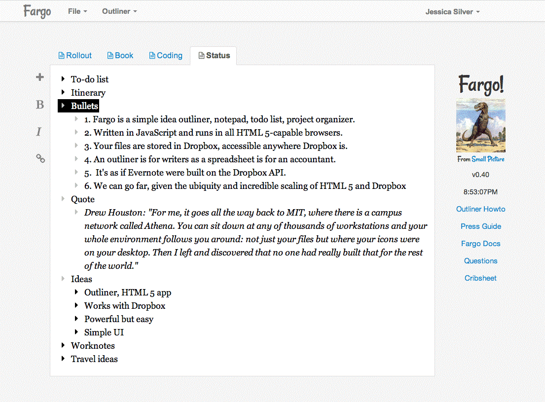Apply bold with the B icon
The width and height of the screenshot is (545, 402).
tap(40, 105)
